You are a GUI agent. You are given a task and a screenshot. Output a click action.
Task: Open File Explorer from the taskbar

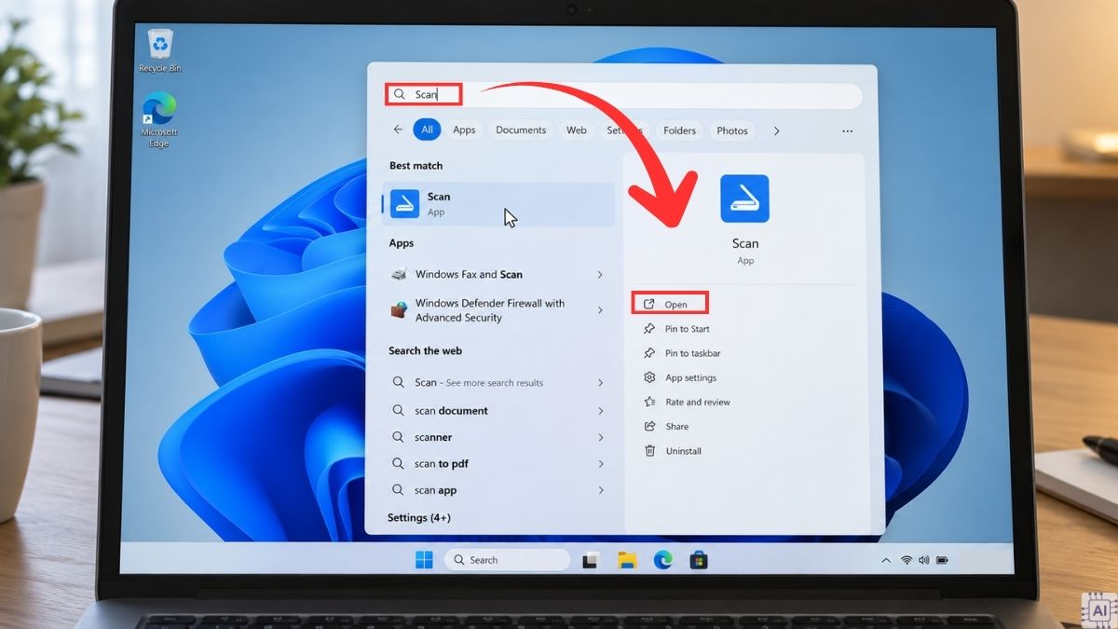click(x=627, y=560)
